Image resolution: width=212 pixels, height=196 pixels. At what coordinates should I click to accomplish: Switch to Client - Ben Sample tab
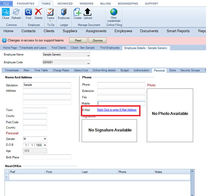tap(83, 48)
